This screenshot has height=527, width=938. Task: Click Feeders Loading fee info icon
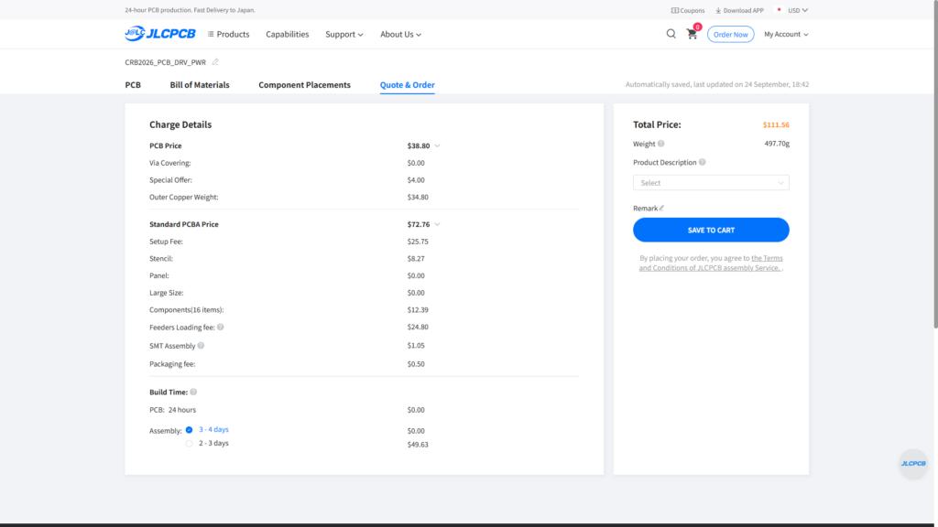pyautogui.click(x=220, y=327)
